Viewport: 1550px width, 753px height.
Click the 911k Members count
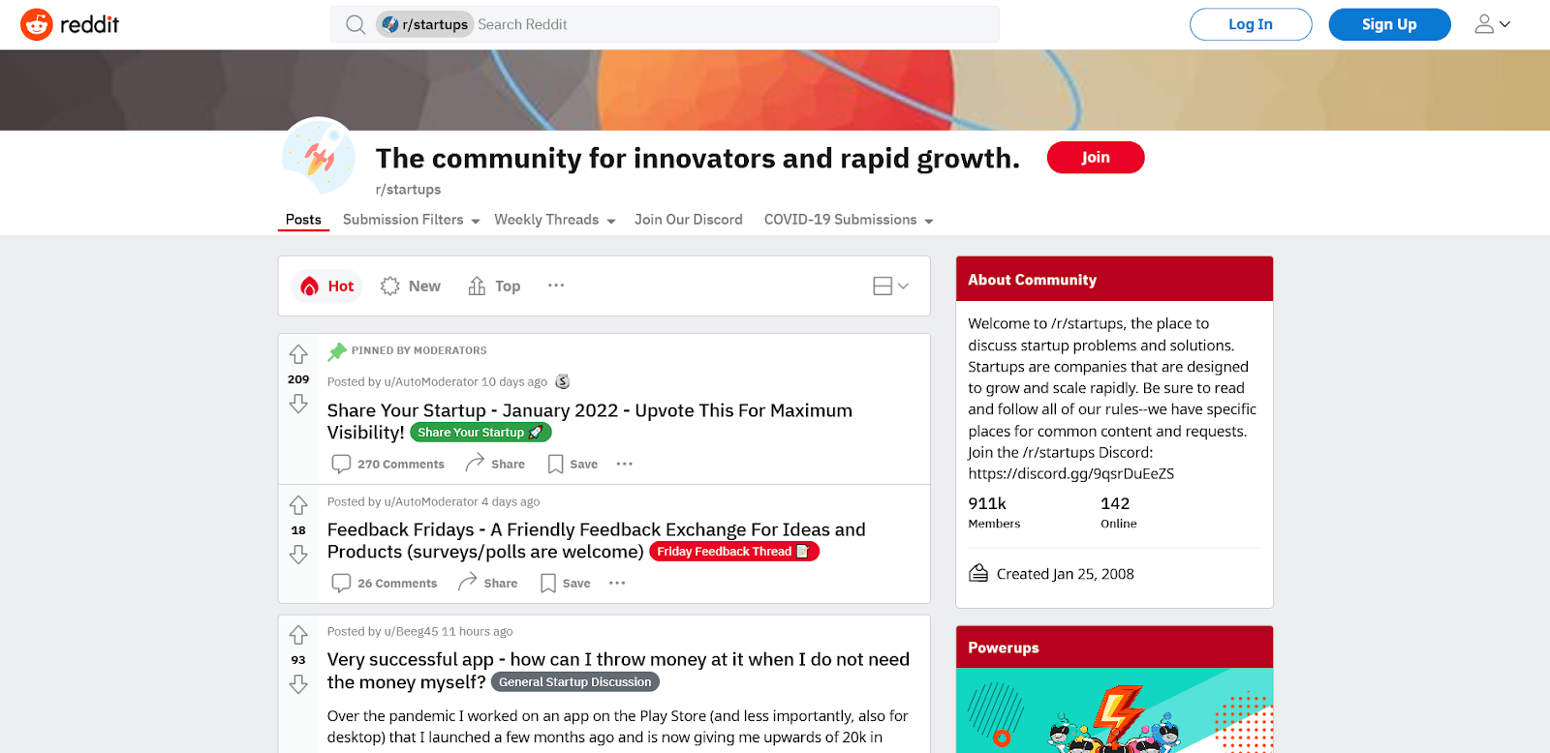coord(994,512)
